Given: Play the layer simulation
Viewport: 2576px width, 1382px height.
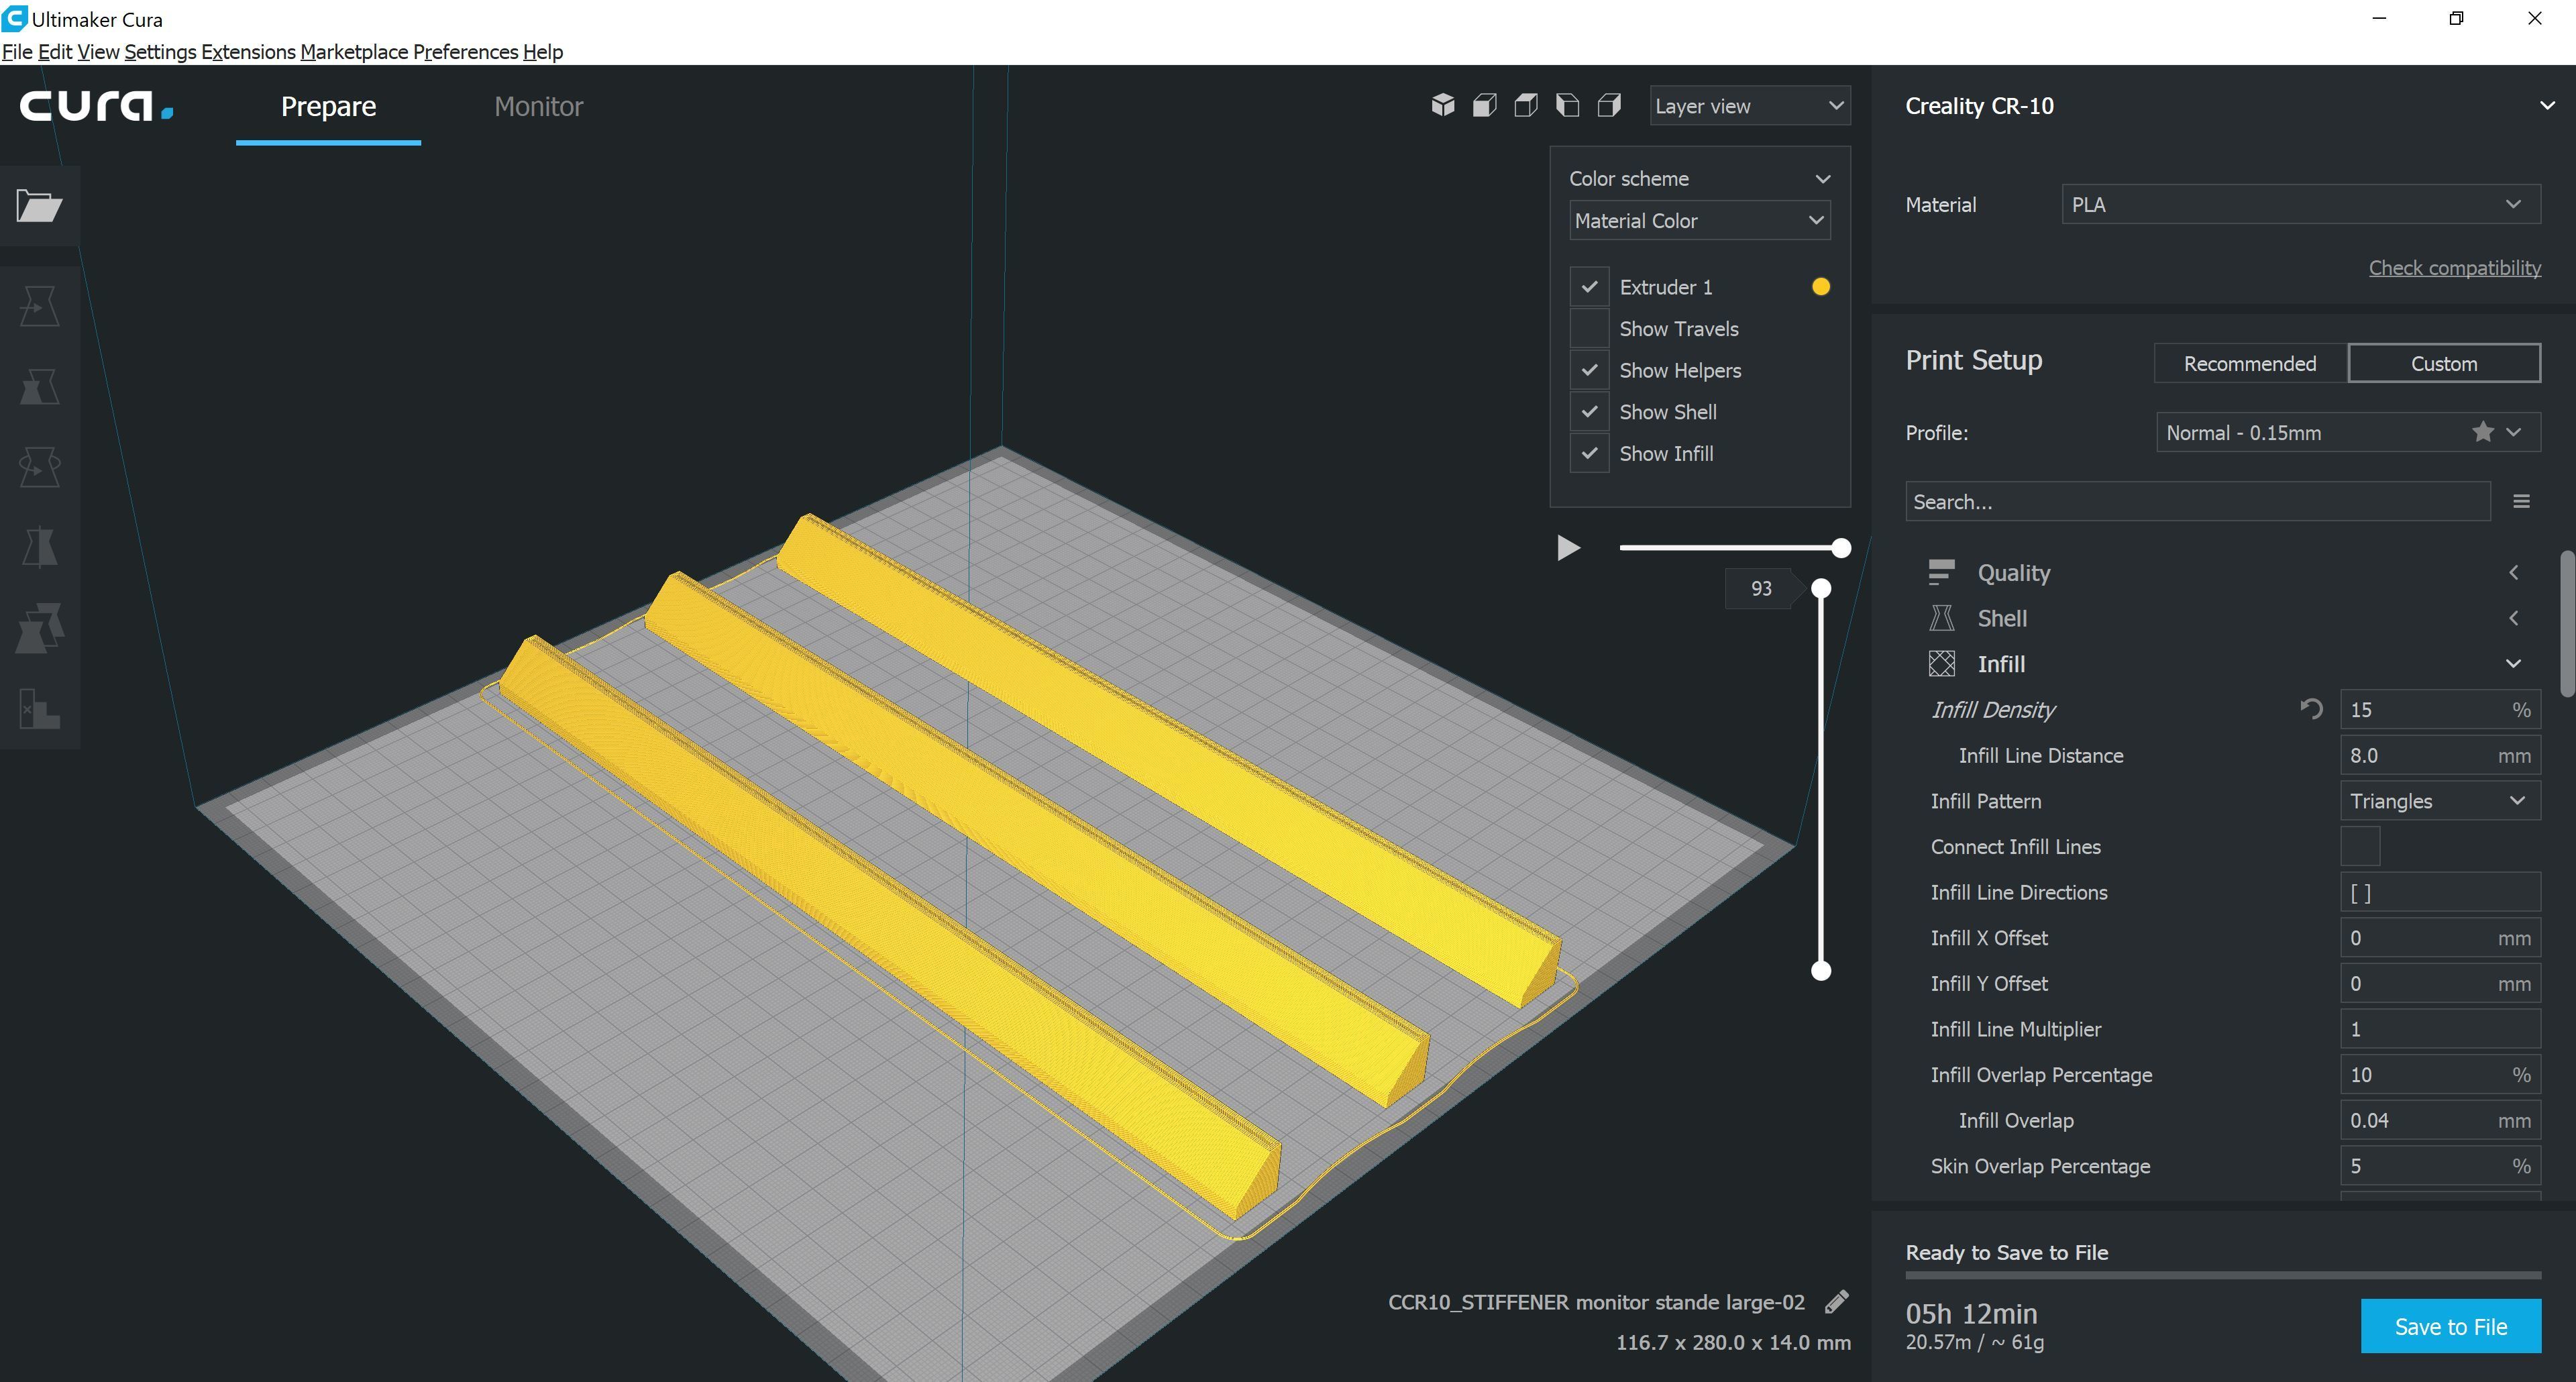Looking at the screenshot, I should click(1568, 547).
